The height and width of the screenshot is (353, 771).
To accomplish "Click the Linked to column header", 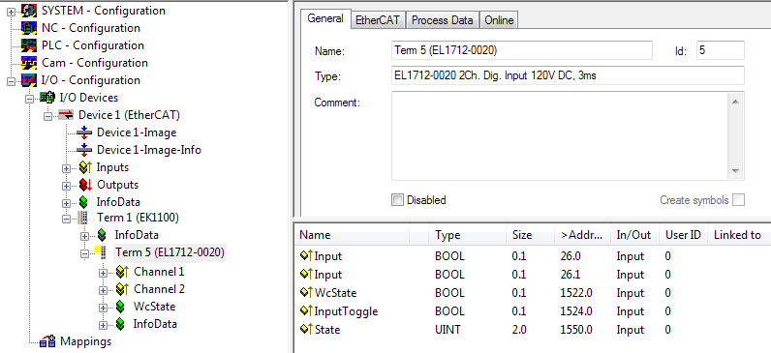I will click(739, 235).
